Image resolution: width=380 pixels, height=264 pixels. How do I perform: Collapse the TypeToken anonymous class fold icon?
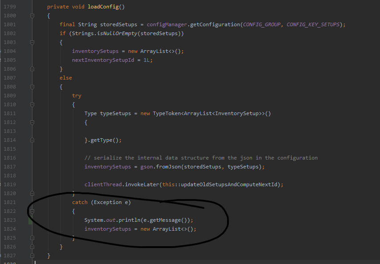coord(31,122)
